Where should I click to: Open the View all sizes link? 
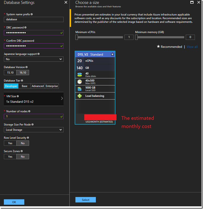tap(192, 47)
